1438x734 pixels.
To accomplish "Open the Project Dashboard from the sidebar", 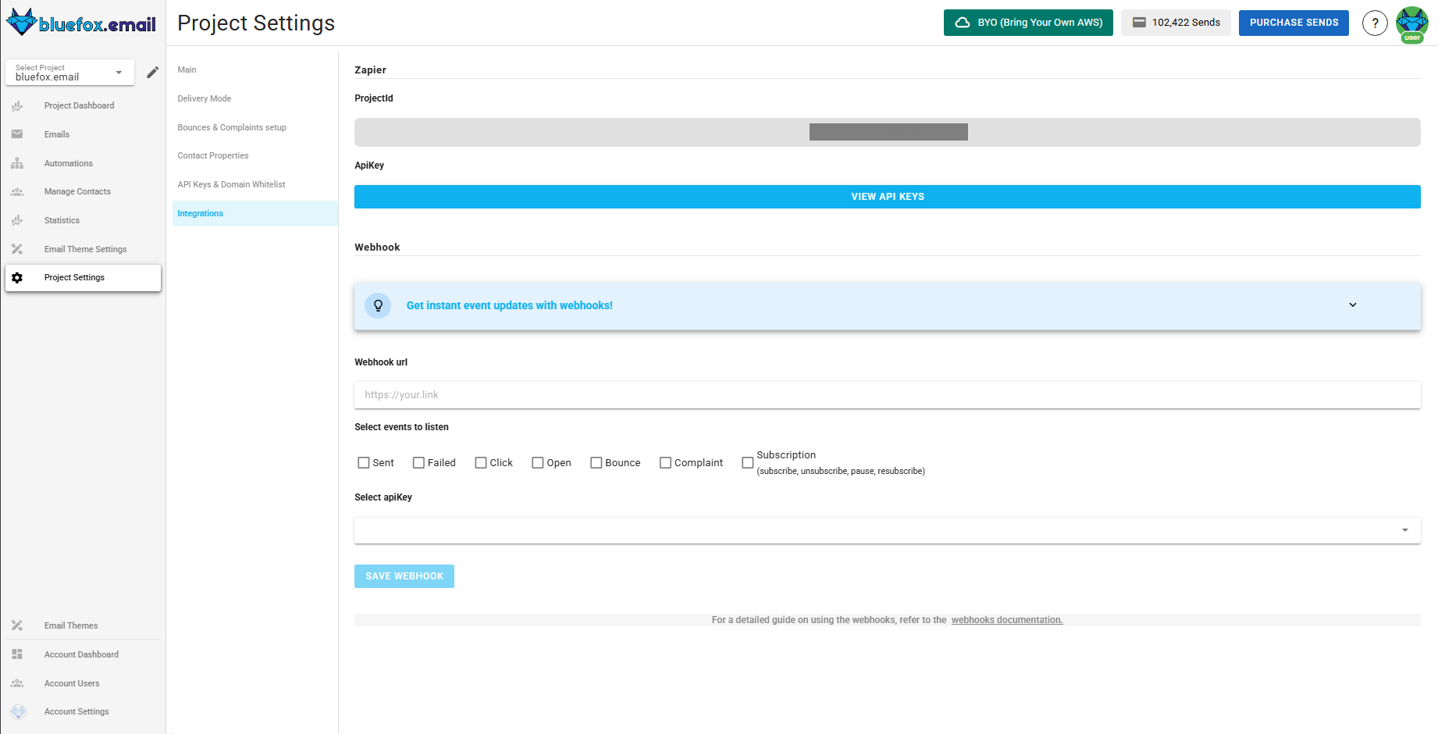I will pyautogui.click(x=17, y=105).
